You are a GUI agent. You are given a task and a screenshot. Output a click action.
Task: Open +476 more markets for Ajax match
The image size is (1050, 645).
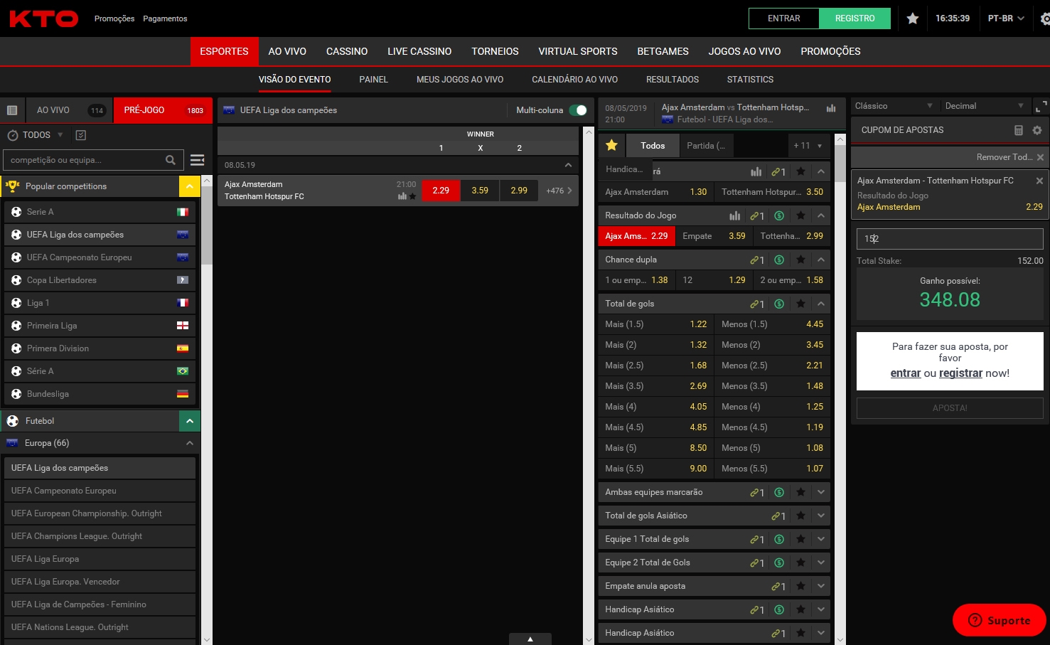point(559,191)
